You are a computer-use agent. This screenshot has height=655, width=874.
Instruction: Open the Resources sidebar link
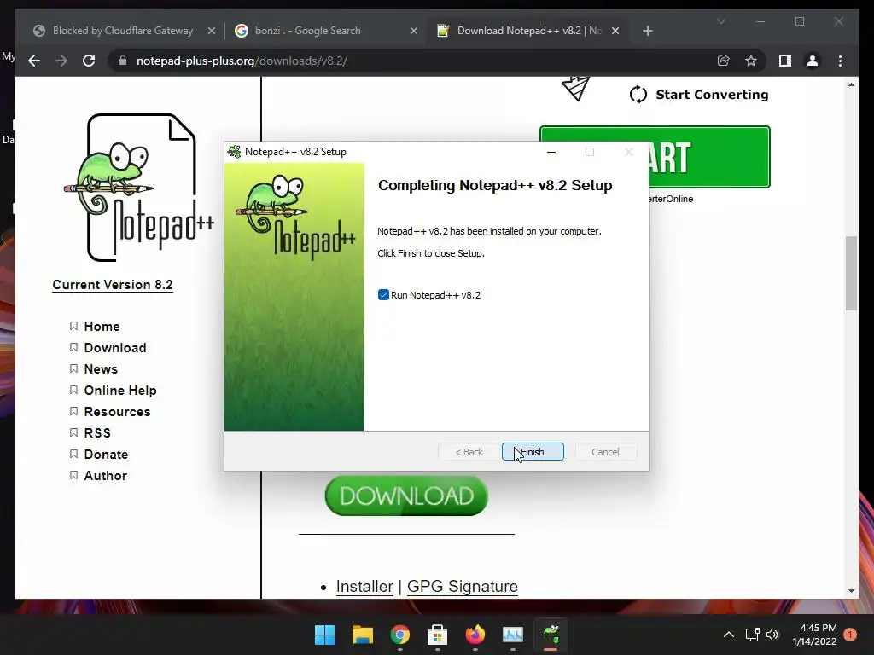click(x=117, y=412)
